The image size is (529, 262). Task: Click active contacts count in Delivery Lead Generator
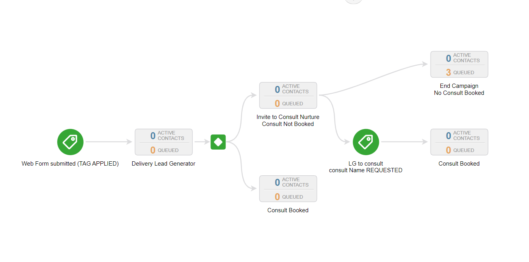pos(153,136)
